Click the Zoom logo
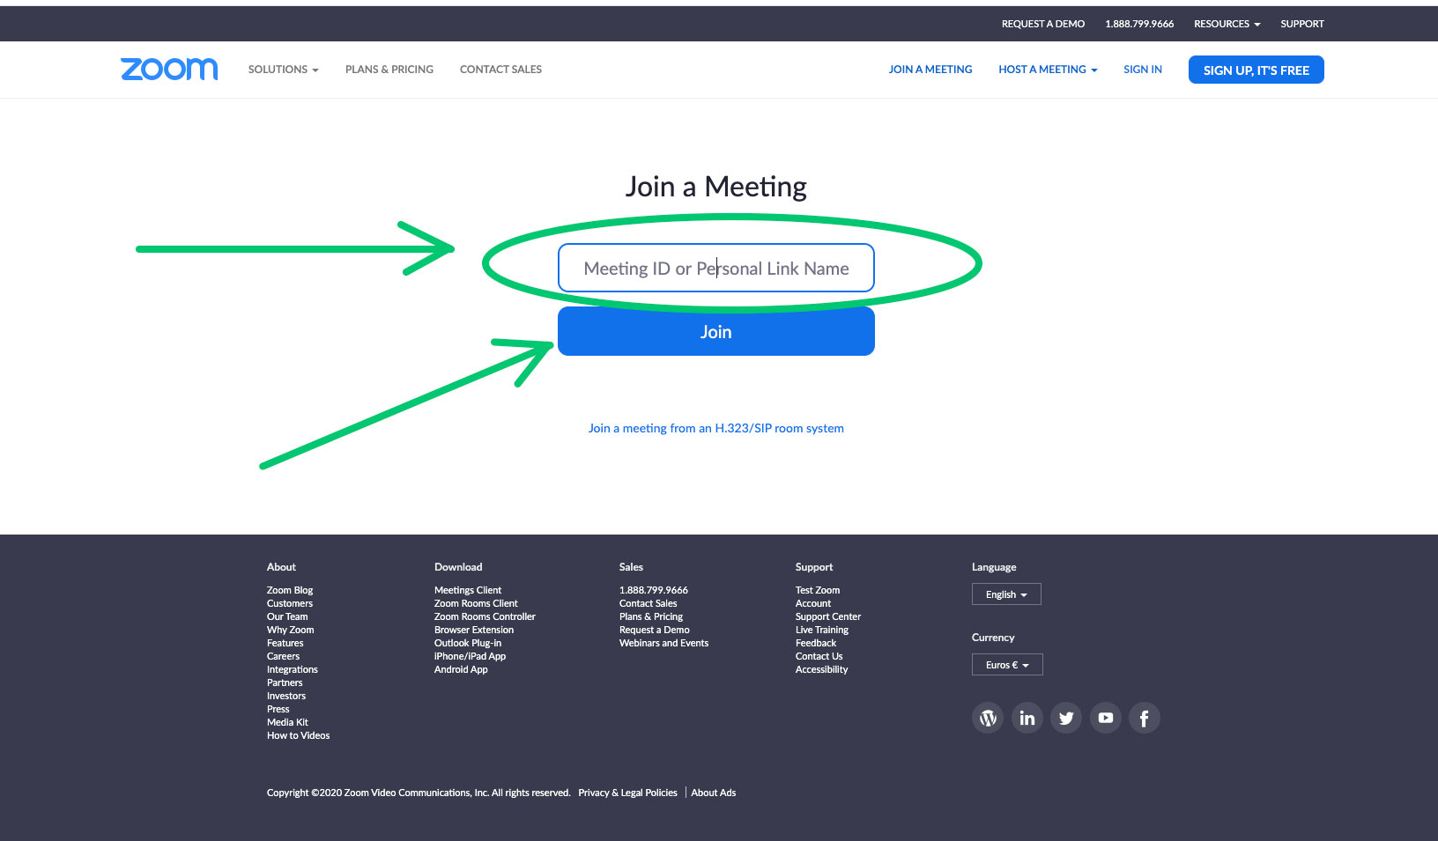The height and width of the screenshot is (841, 1438). click(x=169, y=69)
